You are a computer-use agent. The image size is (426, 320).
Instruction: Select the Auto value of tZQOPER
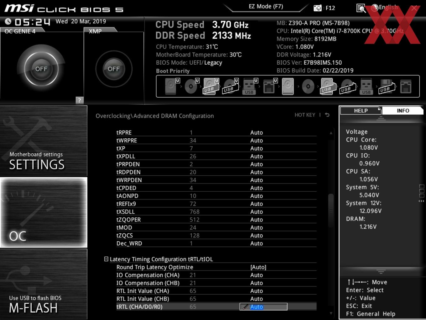click(x=257, y=220)
